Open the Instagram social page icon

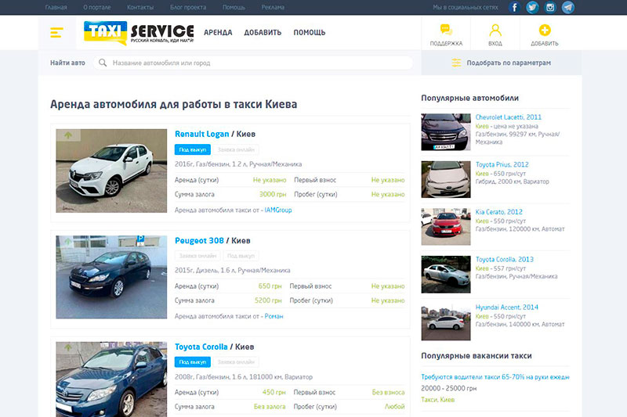[550, 7]
